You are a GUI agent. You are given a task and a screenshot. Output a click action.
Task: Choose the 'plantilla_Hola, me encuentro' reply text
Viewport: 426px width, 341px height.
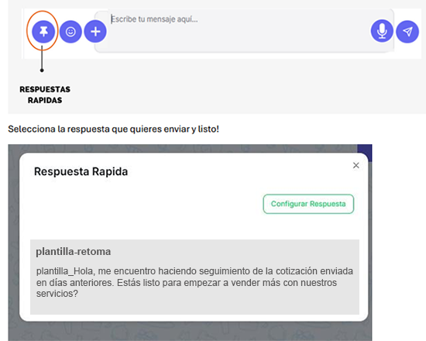click(194, 282)
